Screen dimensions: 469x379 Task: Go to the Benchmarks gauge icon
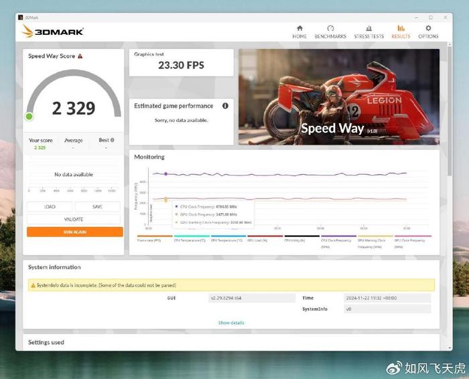pos(330,28)
